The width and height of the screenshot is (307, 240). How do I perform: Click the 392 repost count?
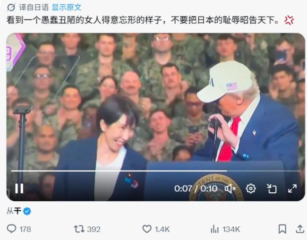94,229
